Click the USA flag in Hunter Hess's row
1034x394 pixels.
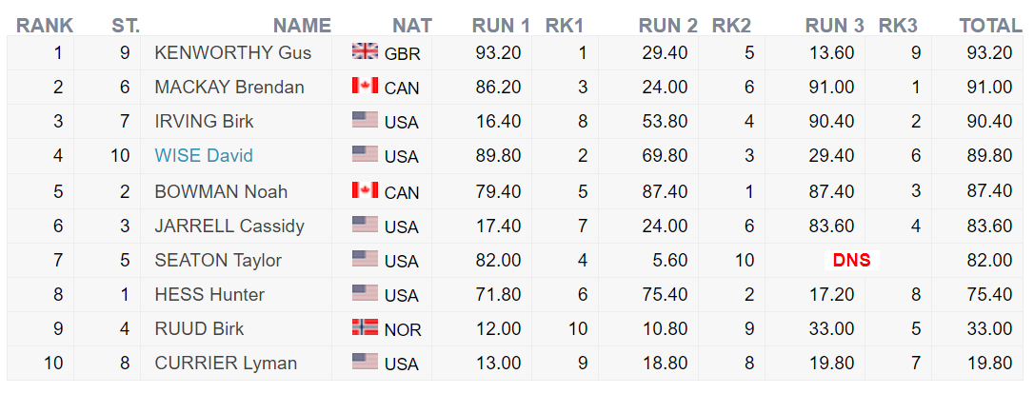click(365, 292)
